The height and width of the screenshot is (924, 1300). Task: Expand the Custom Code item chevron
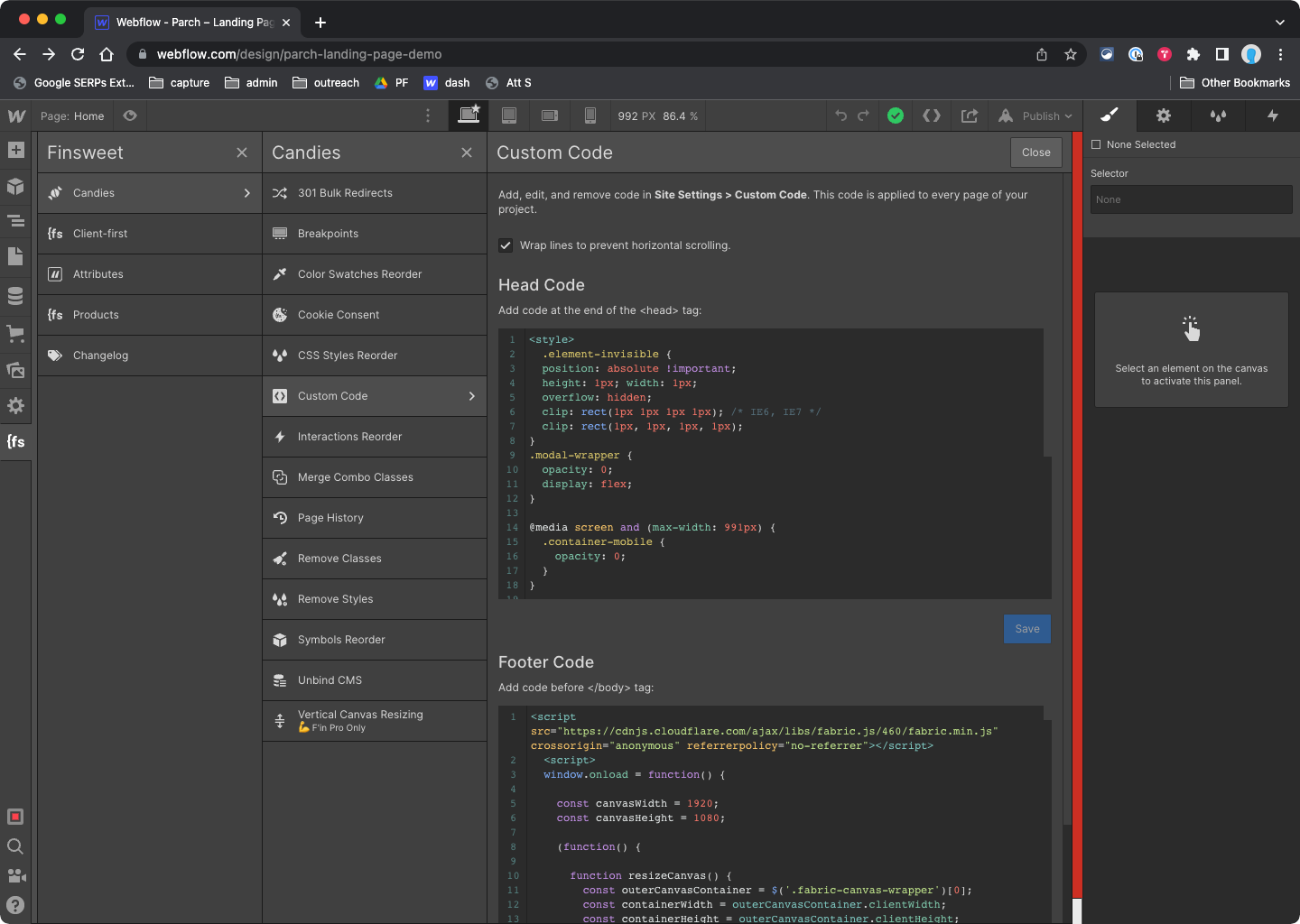tap(471, 396)
